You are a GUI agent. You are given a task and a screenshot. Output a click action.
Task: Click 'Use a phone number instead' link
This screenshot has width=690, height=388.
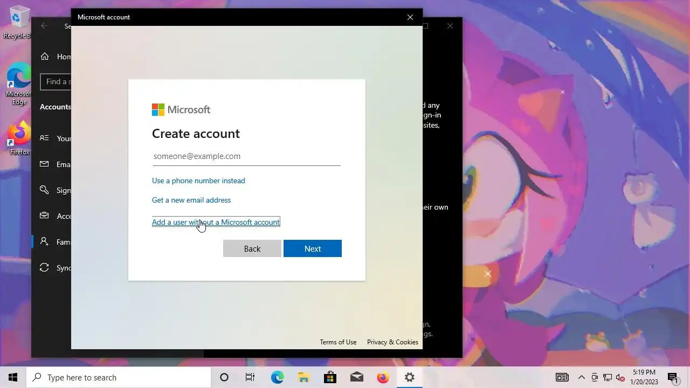tap(198, 181)
